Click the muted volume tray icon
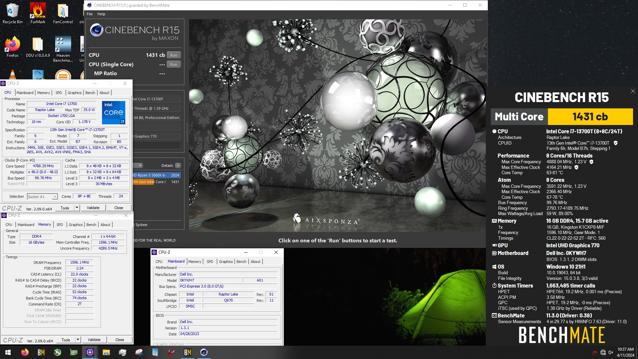Screen dimensions: 638x359 [611, 352]
